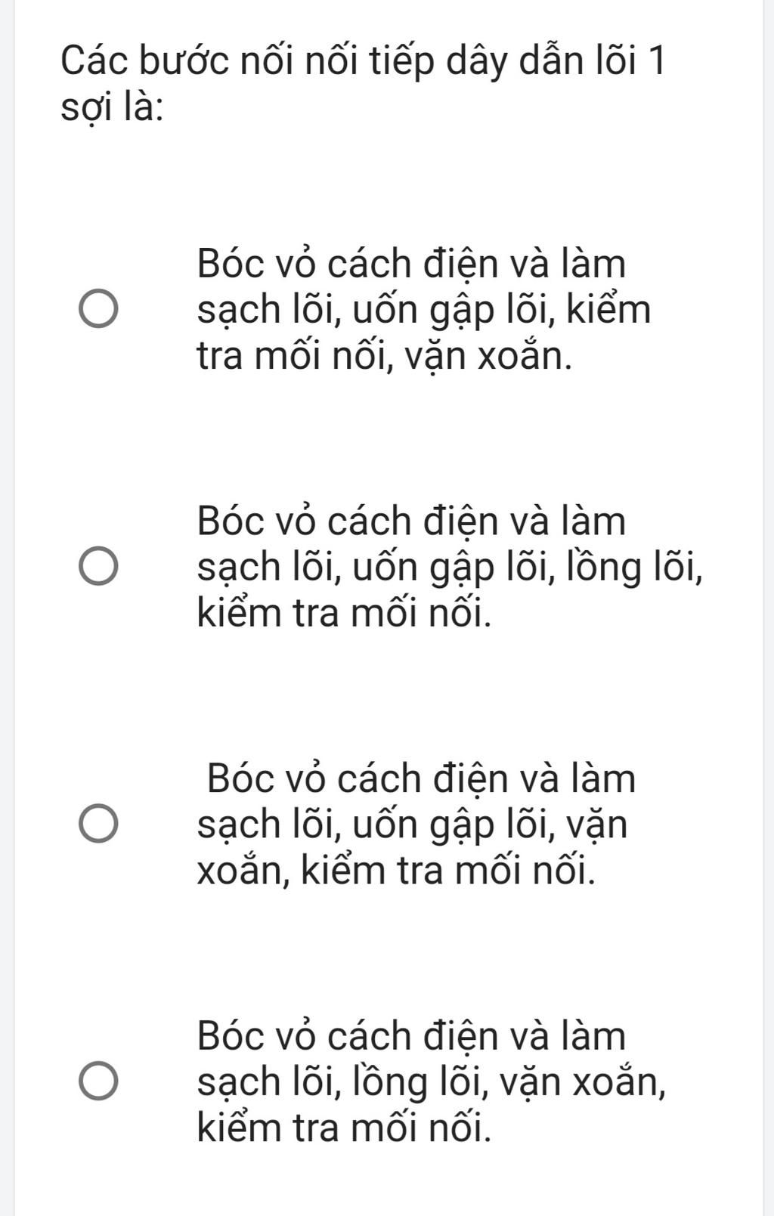The width and height of the screenshot is (774, 1216).
Task: Click second option's 'Bóc vỏ cách điện và làm' line
Action: tap(412, 521)
